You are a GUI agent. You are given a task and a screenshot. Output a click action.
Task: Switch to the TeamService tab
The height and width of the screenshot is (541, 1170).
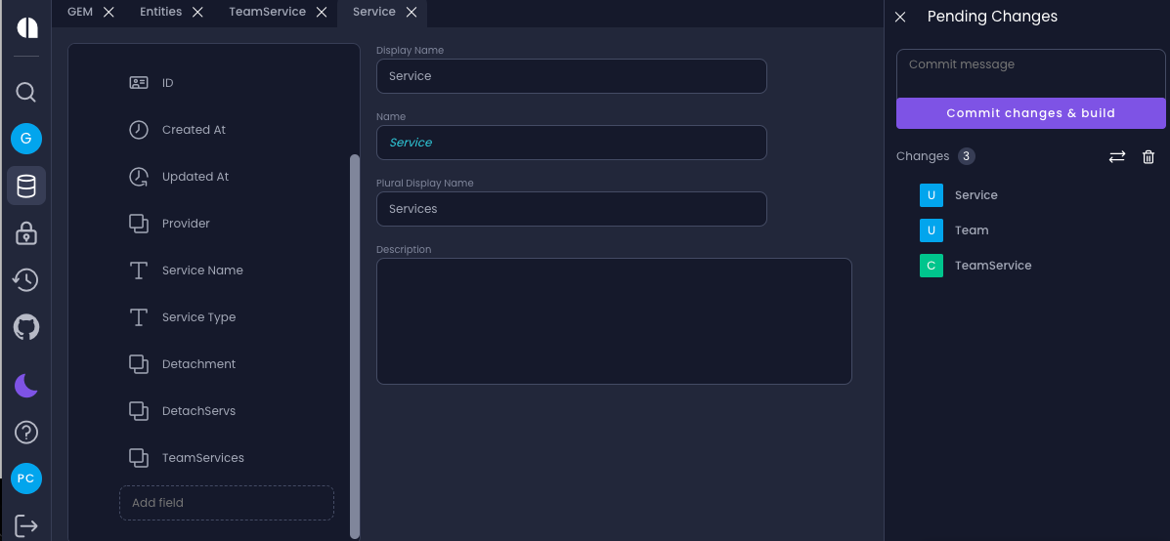point(267,12)
